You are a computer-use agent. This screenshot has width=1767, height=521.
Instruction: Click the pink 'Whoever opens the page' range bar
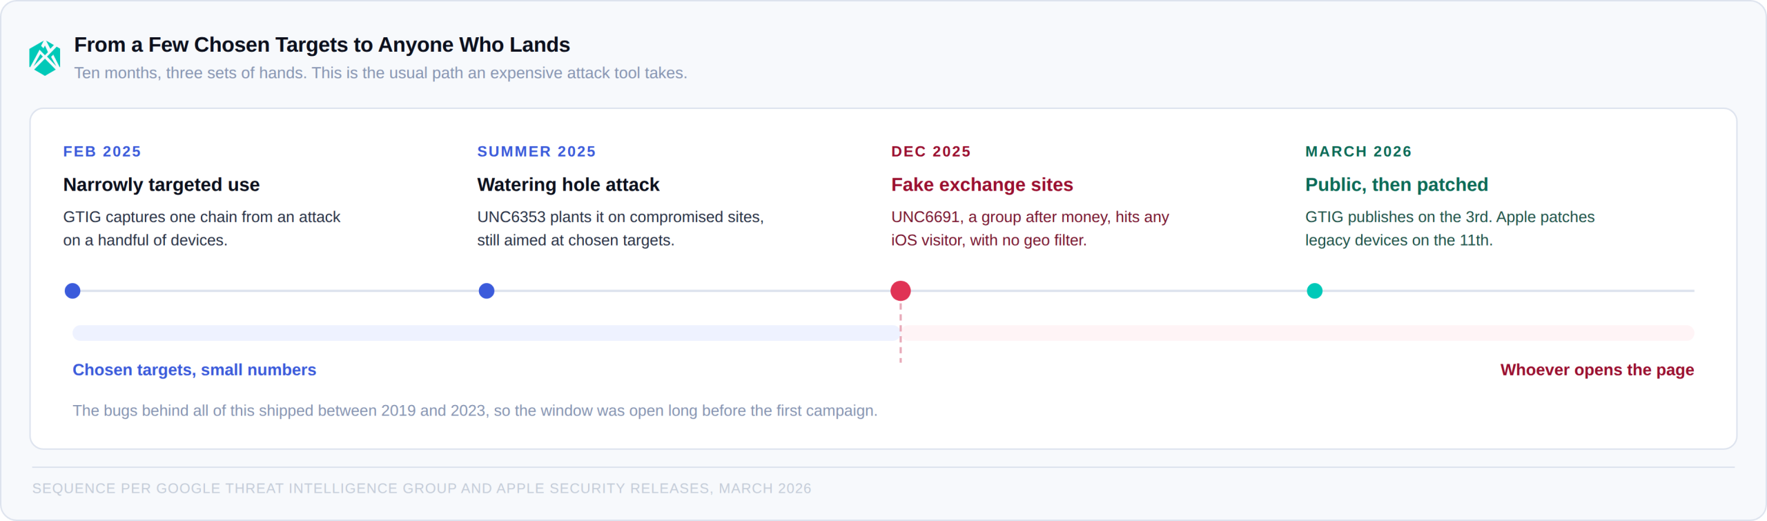[1298, 333]
